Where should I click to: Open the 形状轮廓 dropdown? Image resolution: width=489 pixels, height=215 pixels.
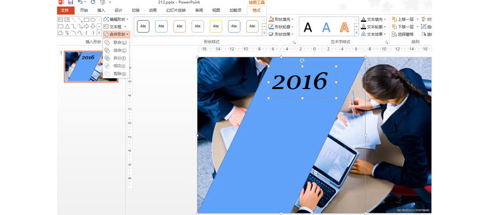click(x=281, y=27)
